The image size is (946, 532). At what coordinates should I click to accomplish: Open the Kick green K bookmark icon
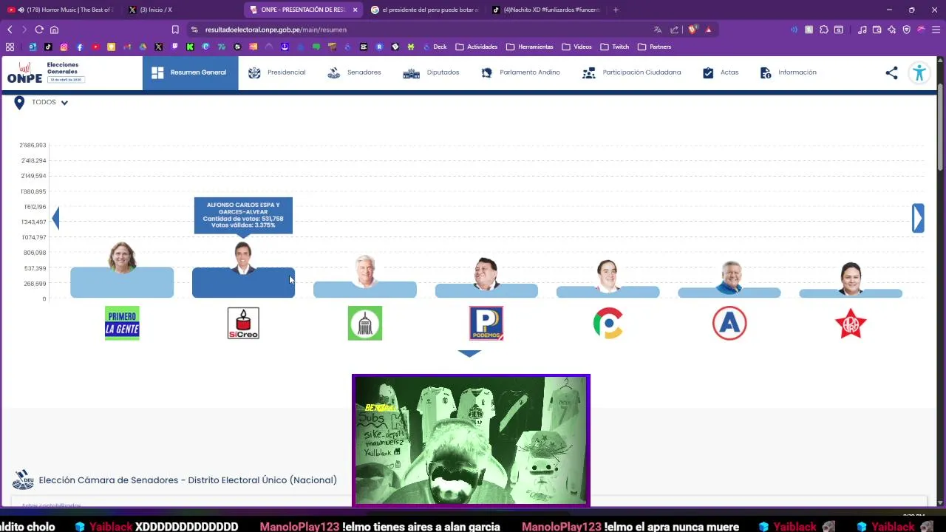click(190, 47)
